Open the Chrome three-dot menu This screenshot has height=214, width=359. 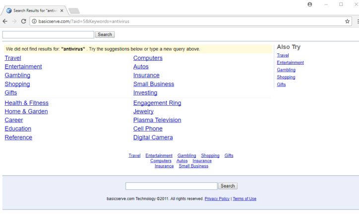[357, 21]
